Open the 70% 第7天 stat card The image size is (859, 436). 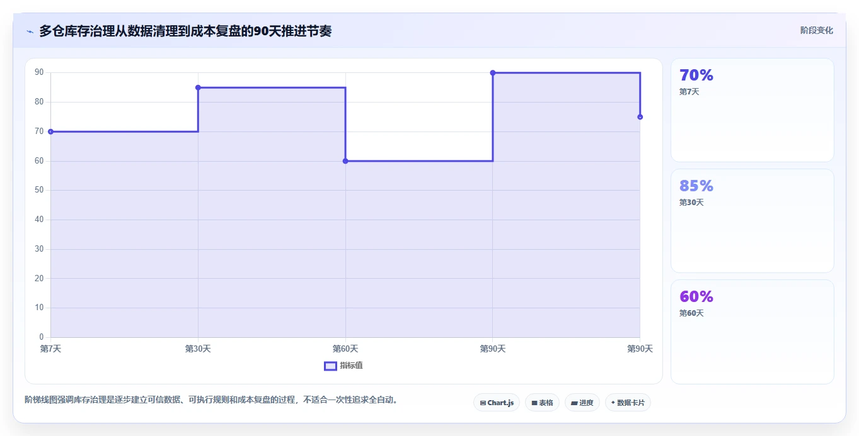[x=752, y=110]
